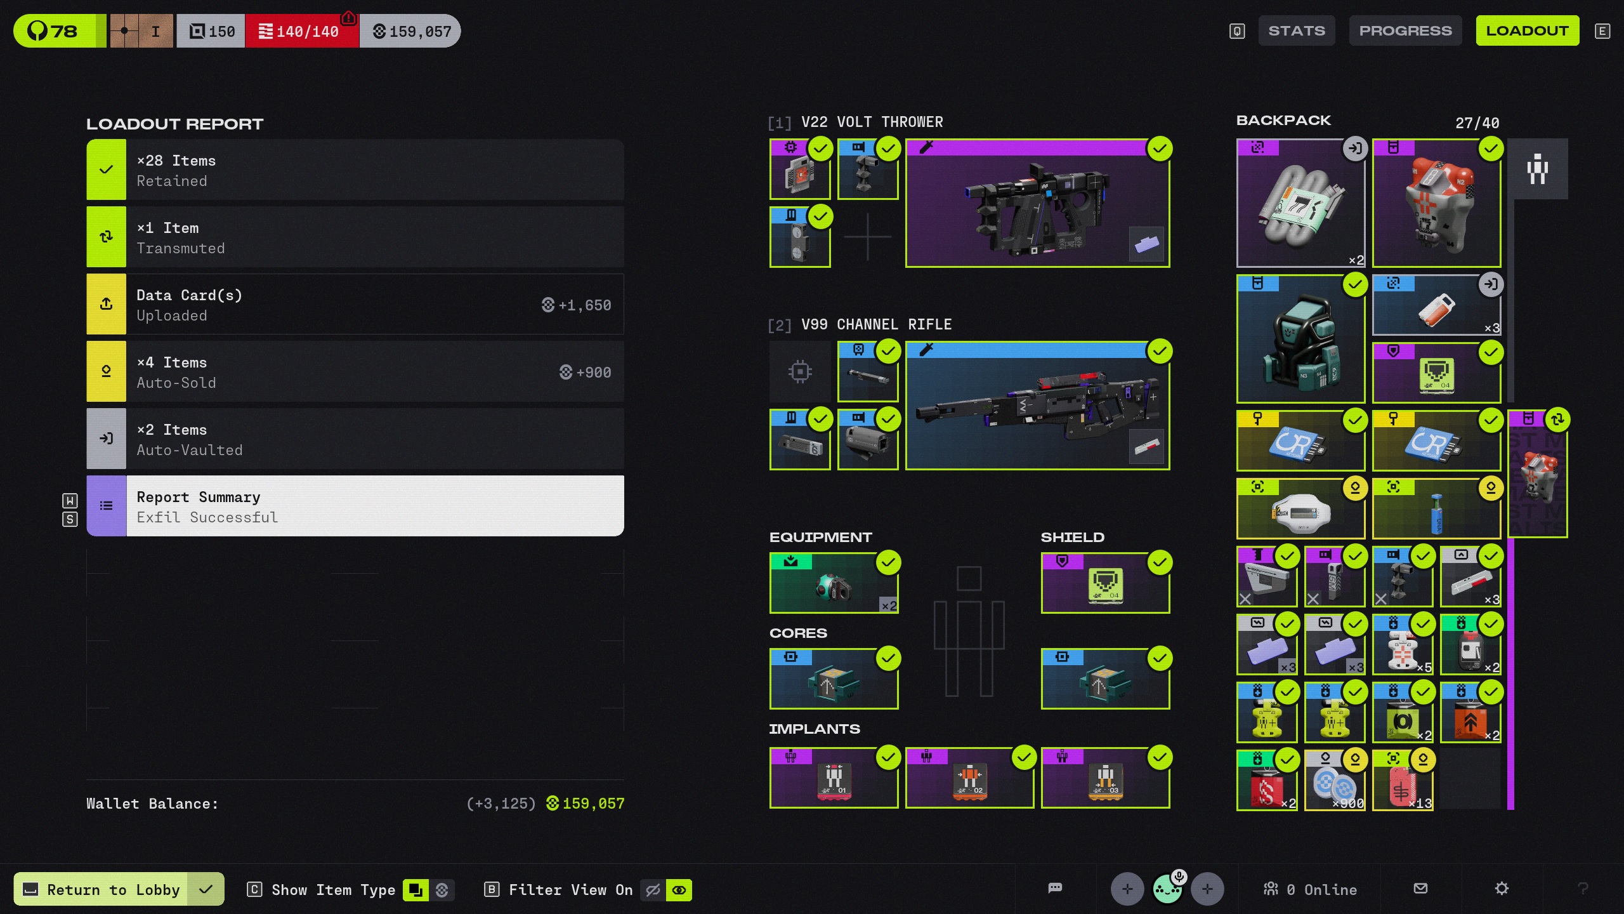Image resolution: width=1624 pixels, height=914 pixels.
Task: Click the empty chip mod slot on Channel Rifle
Action: [800, 371]
